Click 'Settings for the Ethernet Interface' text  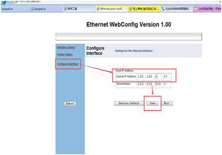pos(134,51)
